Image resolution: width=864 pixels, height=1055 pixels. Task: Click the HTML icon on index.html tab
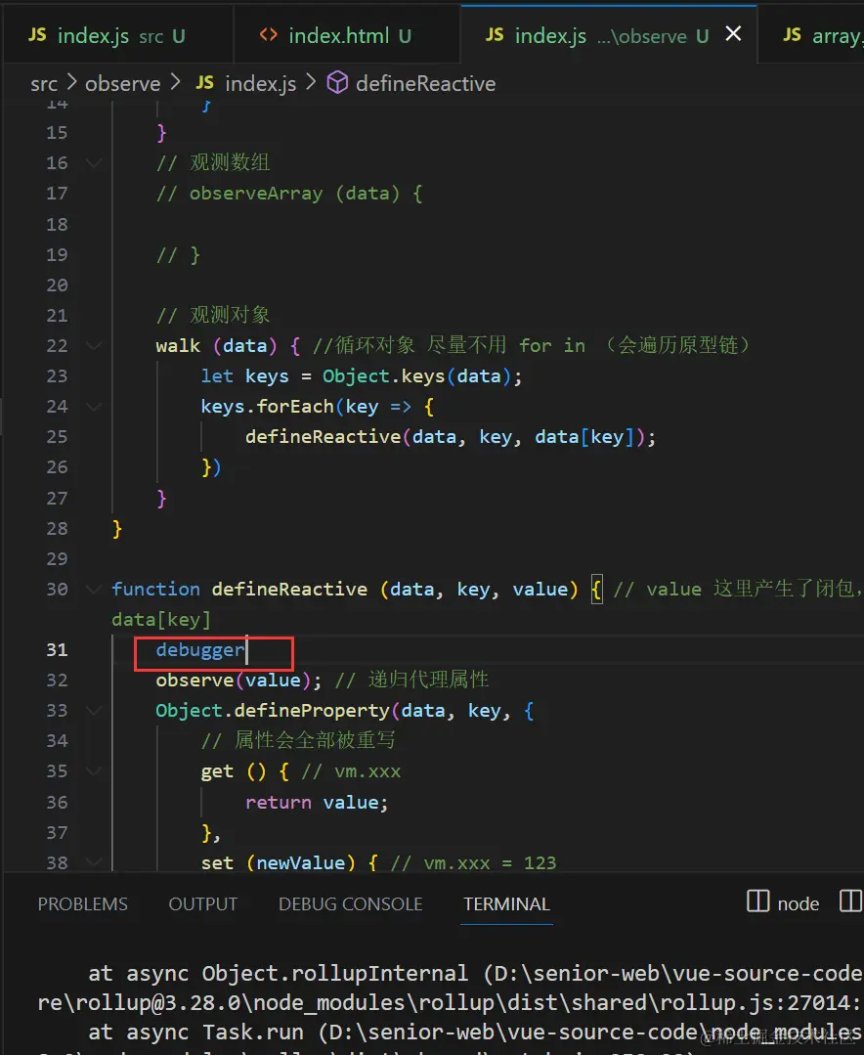tap(268, 35)
